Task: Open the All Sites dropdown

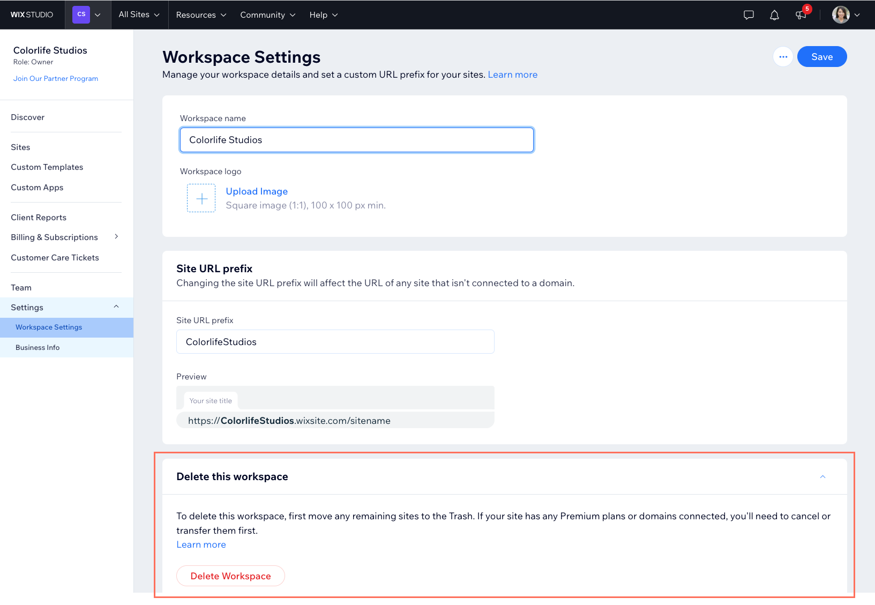Action: (x=139, y=14)
